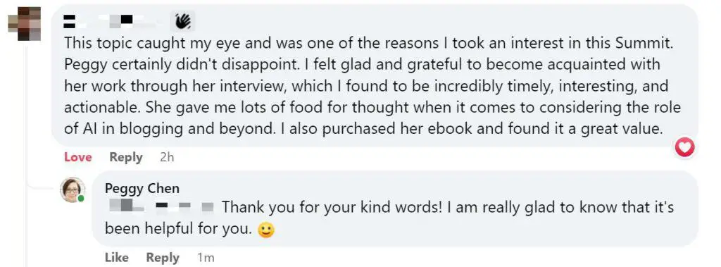
Task: Click the red heart reaction on first comment
Action: click(x=684, y=147)
